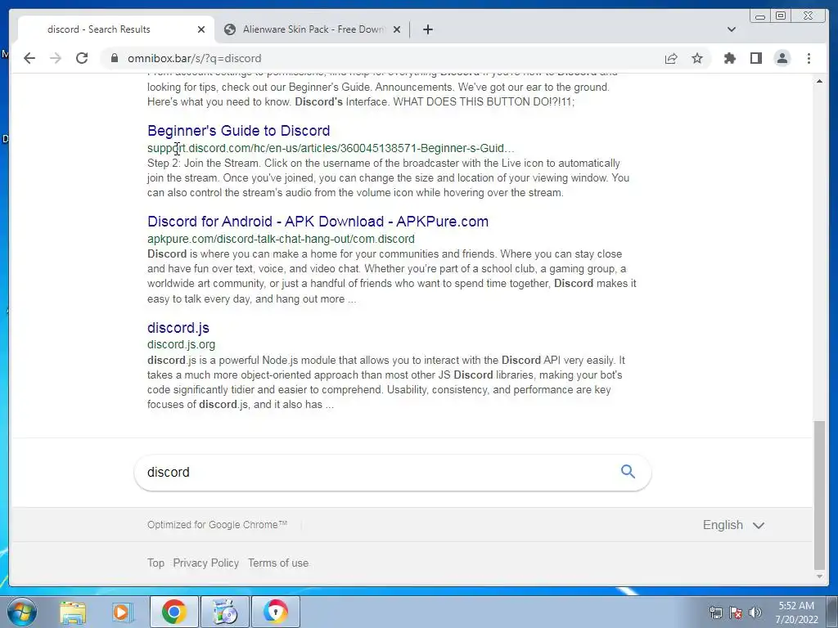Open Discord for Android APKPure result
This screenshot has height=628, width=838.
(318, 222)
